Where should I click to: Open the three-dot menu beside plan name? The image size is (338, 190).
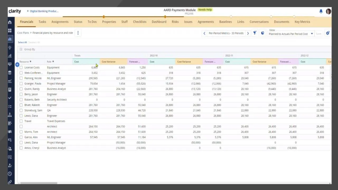coord(78,33)
